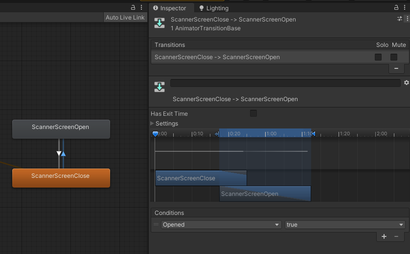Switch to the Lighting tab
The image size is (410, 254).
pyautogui.click(x=213, y=8)
